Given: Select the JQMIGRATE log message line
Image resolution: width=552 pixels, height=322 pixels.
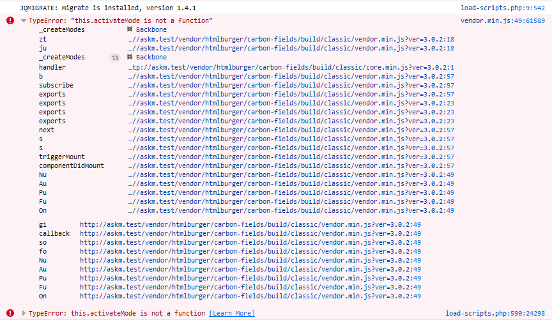Looking at the screenshot, I should [108, 8].
